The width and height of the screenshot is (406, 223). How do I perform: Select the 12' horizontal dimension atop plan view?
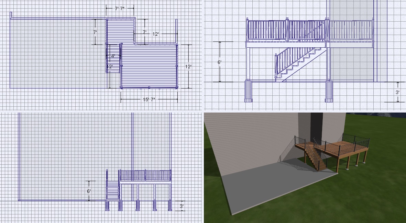point(155,34)
